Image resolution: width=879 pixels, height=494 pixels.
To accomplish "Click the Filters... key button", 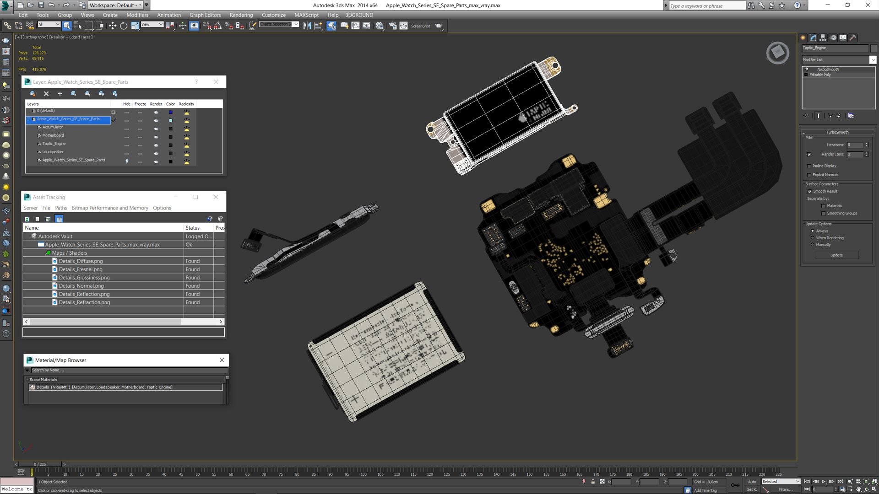I will point(786,489).
